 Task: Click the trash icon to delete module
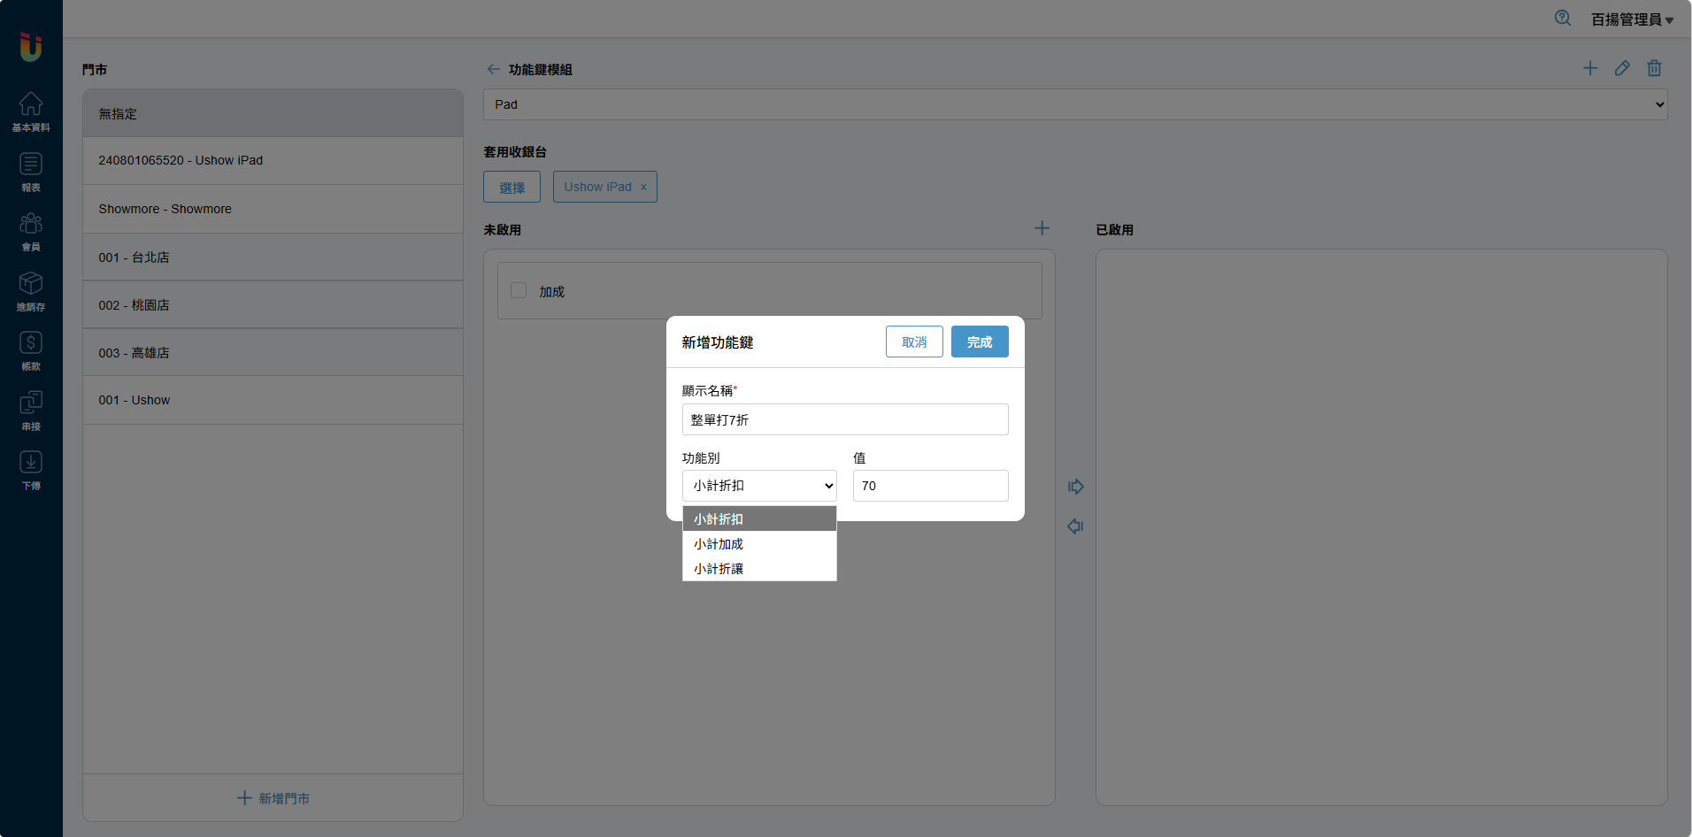tap(1654, 68)
